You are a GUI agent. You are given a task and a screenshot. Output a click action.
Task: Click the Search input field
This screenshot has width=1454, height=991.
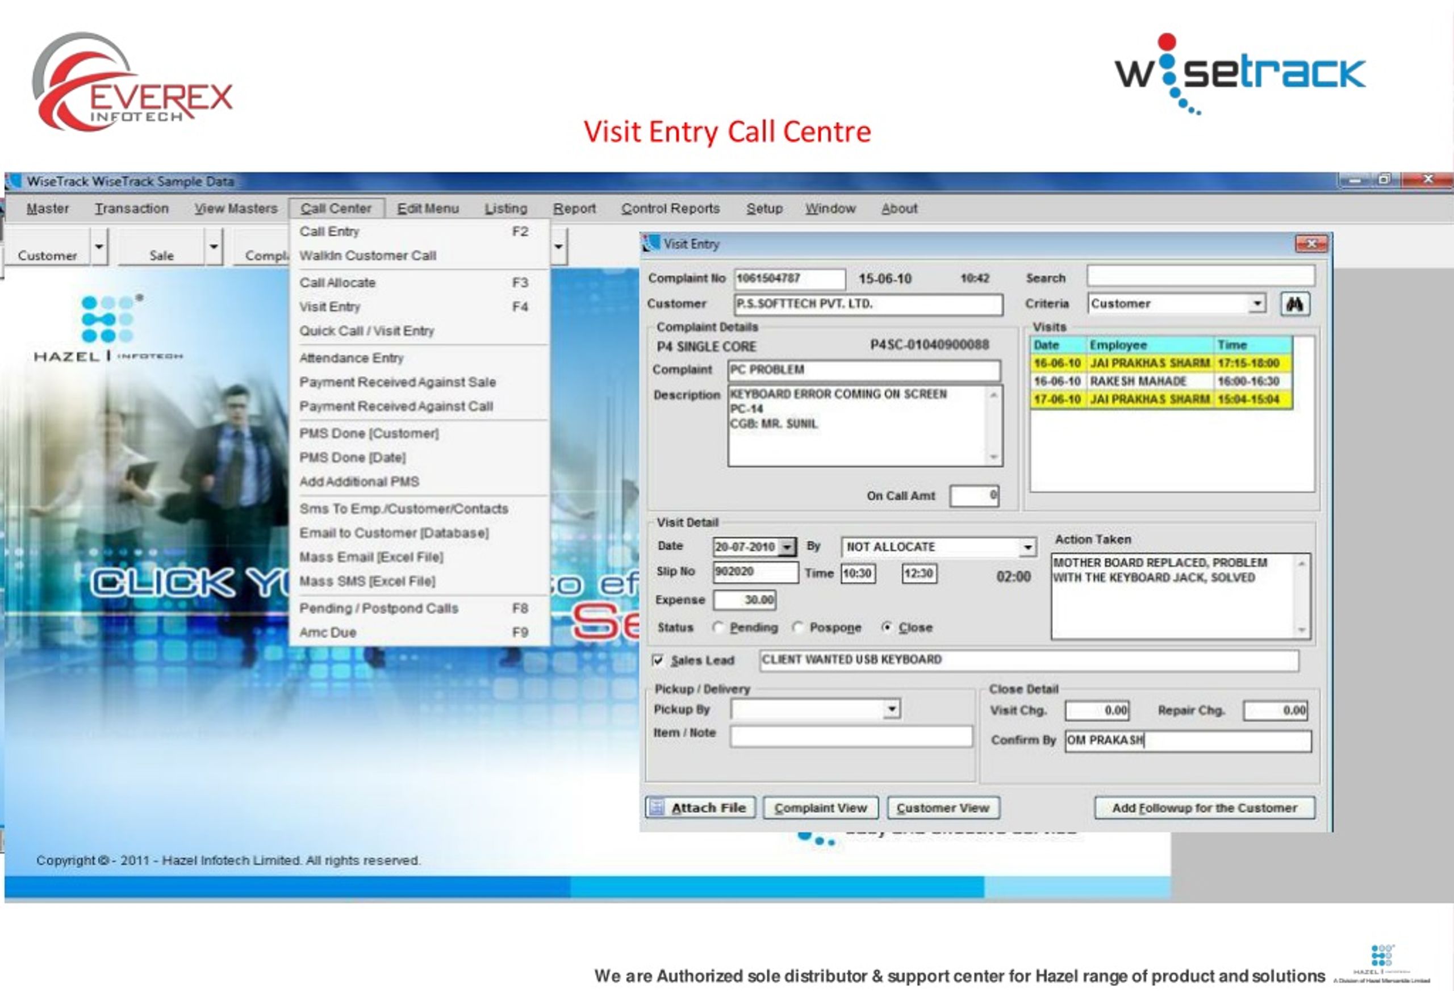pyautogui.click(x=1201, y=276)
